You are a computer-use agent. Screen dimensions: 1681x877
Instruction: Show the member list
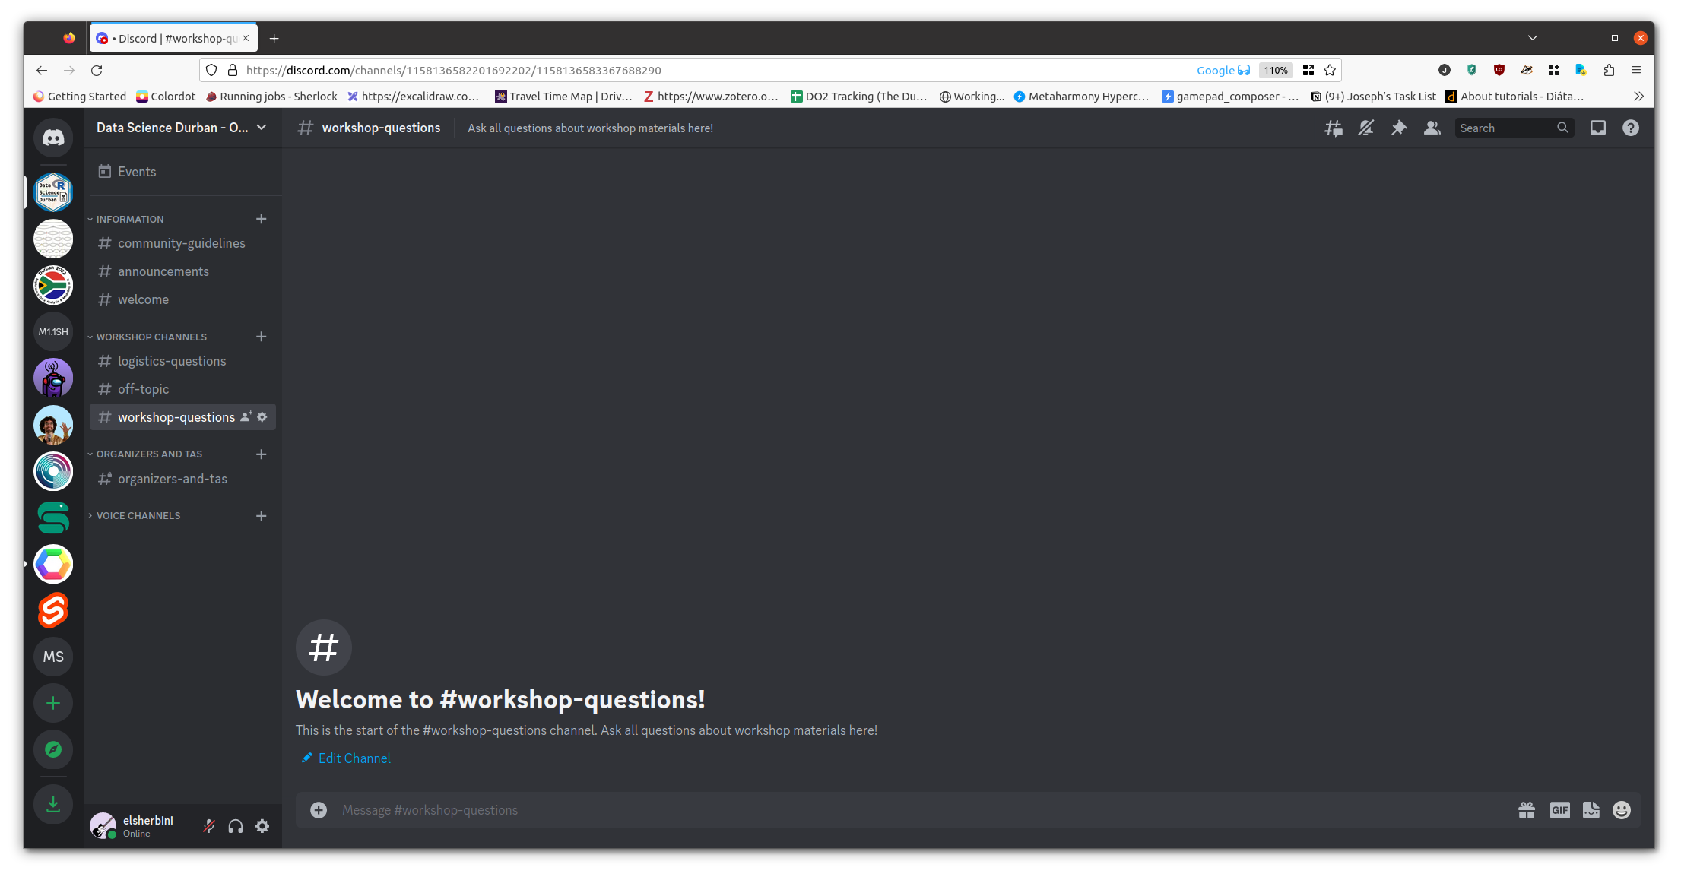click(1432, 128)
